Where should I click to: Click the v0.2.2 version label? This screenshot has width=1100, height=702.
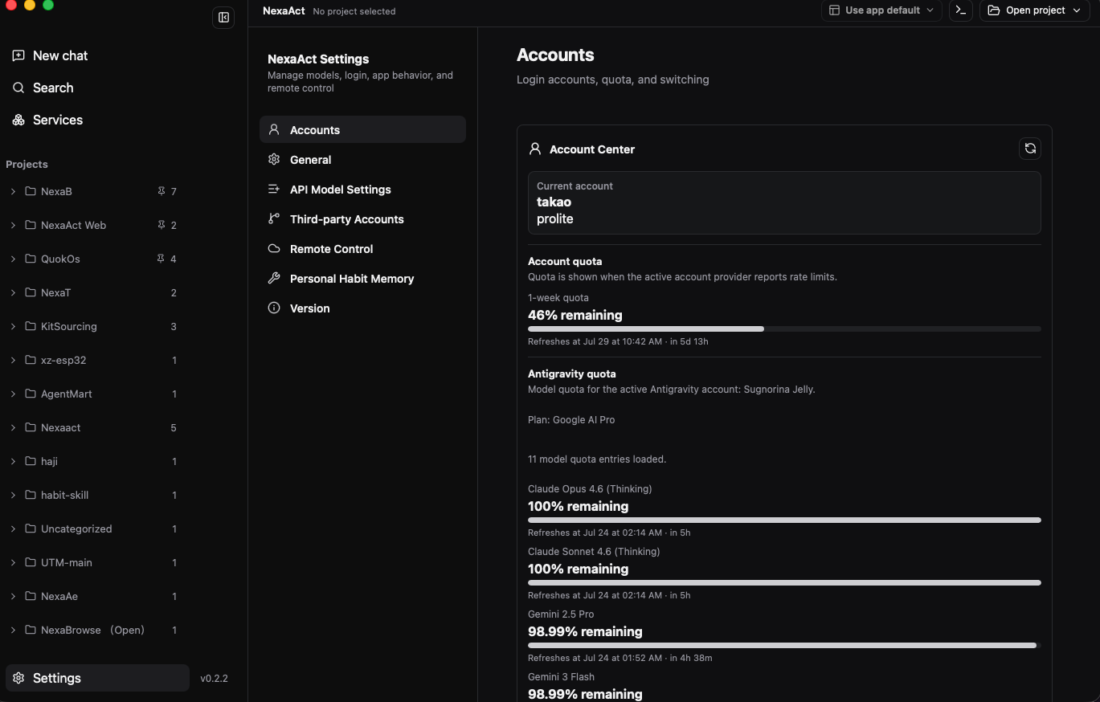(214, 678)
